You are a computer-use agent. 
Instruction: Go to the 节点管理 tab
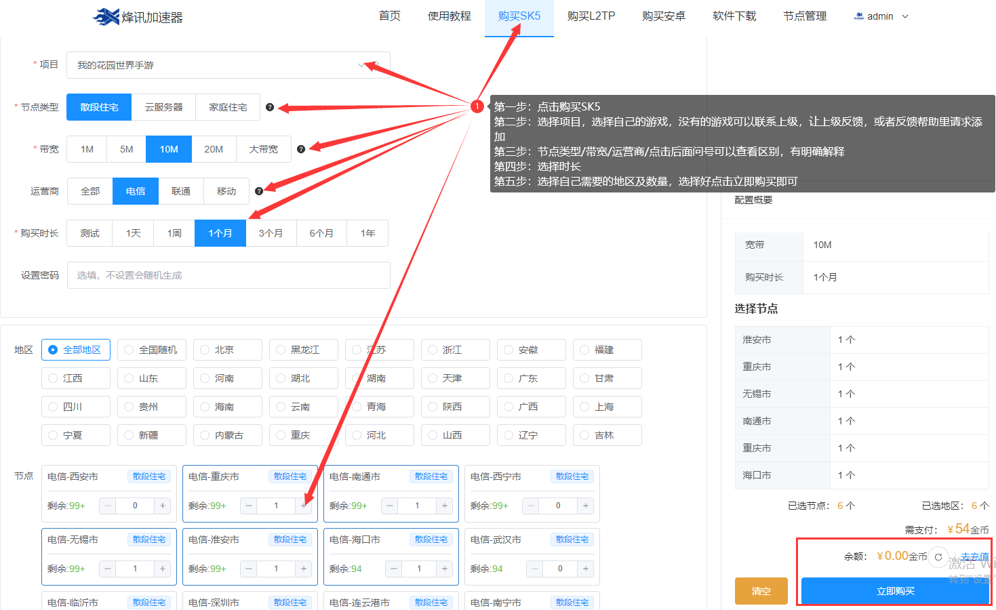tap(805, 16)
